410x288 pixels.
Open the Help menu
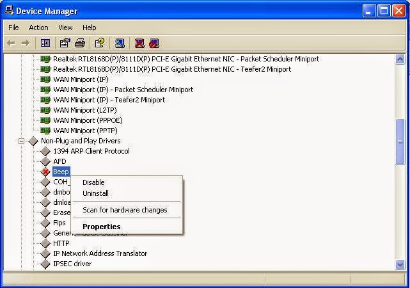(90, 28)
